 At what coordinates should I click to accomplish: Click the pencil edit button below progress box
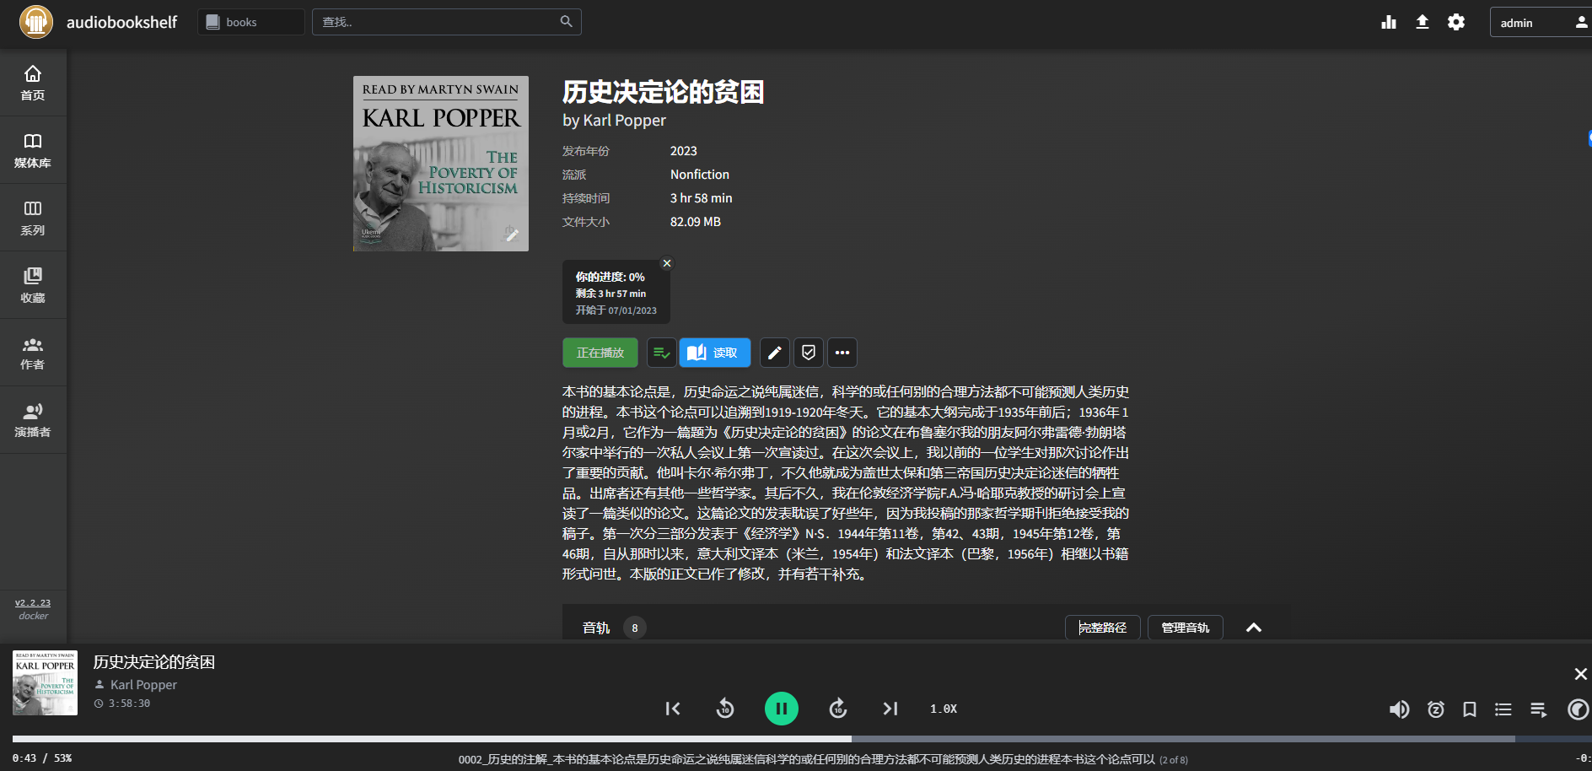coord(775,353)
